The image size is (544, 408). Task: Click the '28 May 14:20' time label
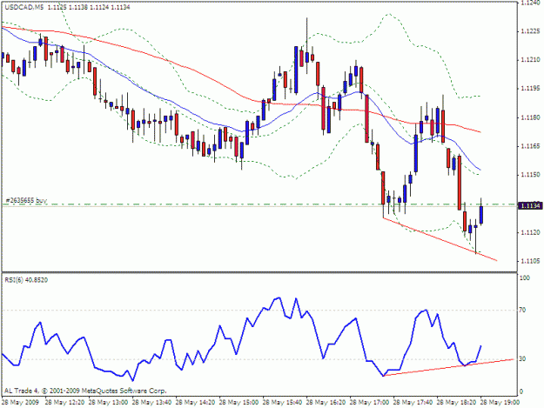[x=195, y=403]
